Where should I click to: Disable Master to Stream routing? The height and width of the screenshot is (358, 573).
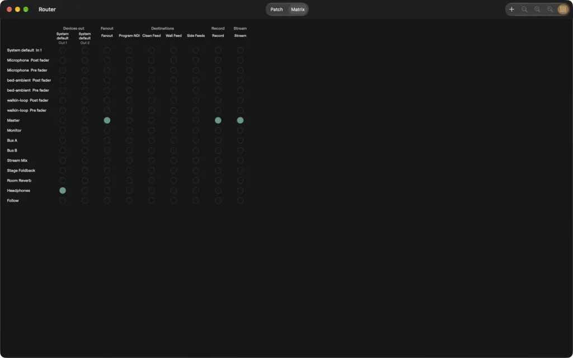240,120
